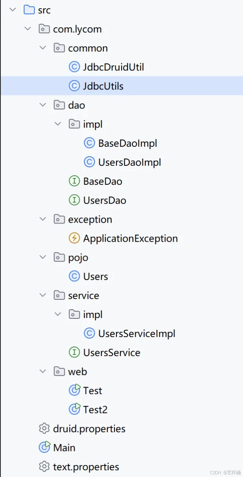Image resolution: width=243 pixels, height=477 pixels.
Task: Open the text.properties file
Action: pyautogui.click(x=86, y=467)
